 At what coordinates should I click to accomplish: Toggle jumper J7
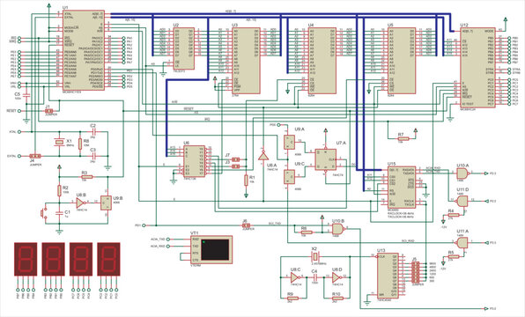coord(236,159)
